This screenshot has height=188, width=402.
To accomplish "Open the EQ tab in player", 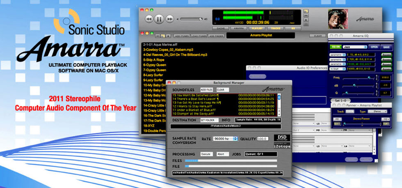I will click(x=293, y=28).
